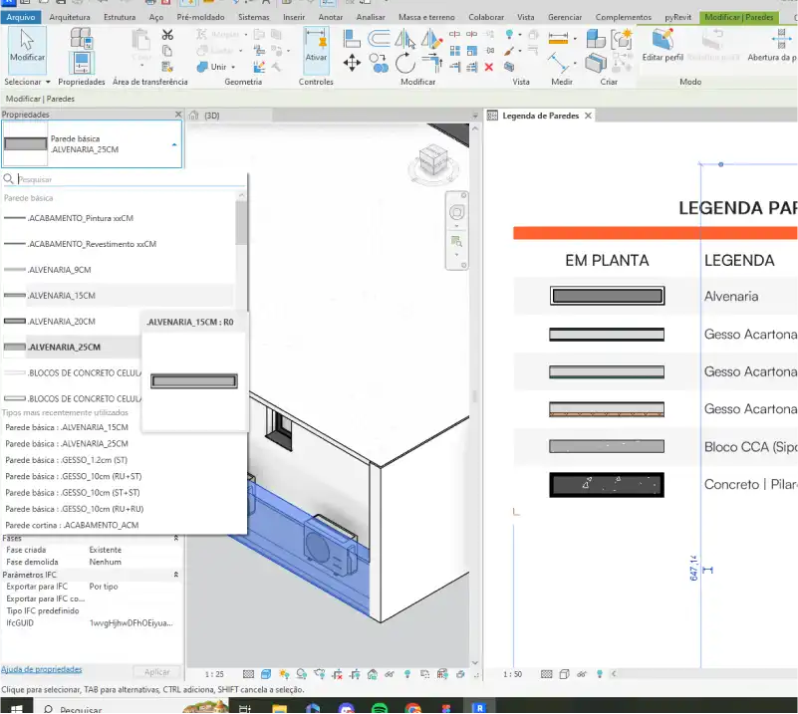Image resolution: width=798 pixels, height=714 pixels.
Task: Collapse the Parâmetros IFC section
Action: point(176,575)
